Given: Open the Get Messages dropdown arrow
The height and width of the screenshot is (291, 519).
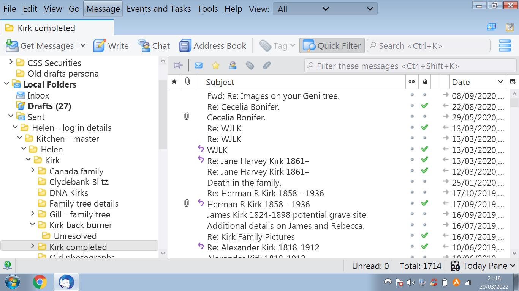Looking at the screenshot, I should pyautogui.click(x=83, y=46).
